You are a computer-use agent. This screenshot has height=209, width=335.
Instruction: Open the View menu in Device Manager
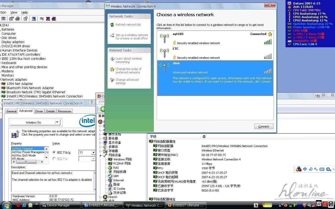coord(14,12)
